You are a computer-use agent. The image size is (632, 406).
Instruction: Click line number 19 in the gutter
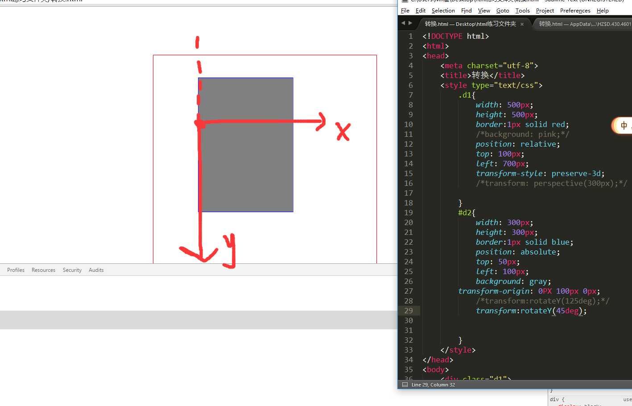[409, 213]
